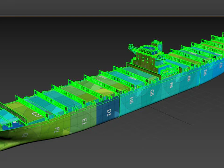Viewport: 224px width, 168px height.
Task: Click the G1 label near the bow
Action: pyautogui.click(x=25, y=135)
